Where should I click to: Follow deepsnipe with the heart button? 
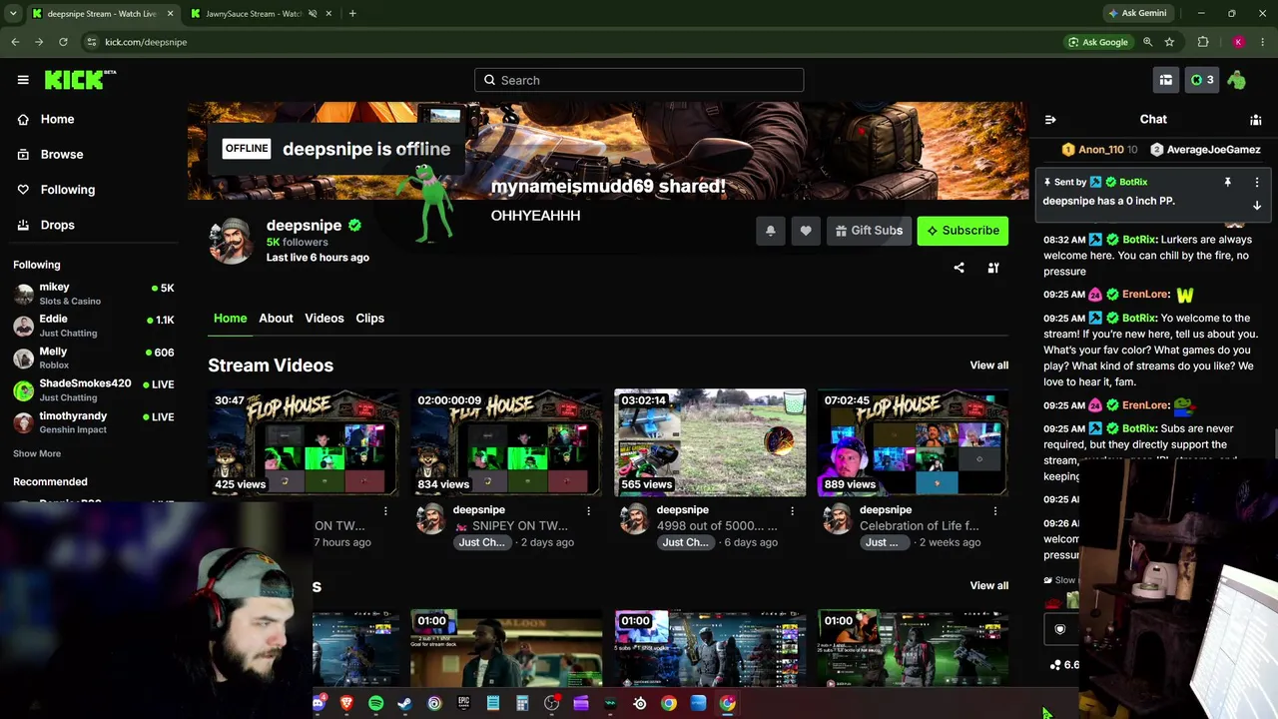[x=806, y=231]
